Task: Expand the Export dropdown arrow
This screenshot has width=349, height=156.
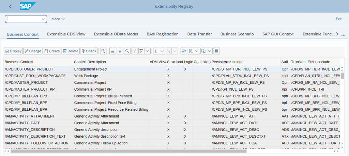Action: [x=210, y=51]
